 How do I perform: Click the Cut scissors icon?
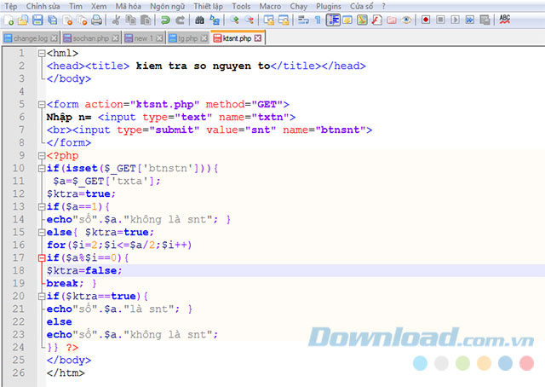coord(116,20)
